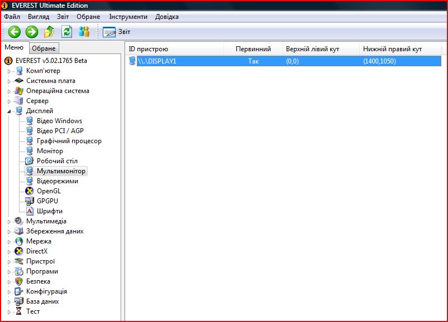Screen dimensions: 448x322
Task: Sort by Верхній лівий кут column header
Action: coord(321,49)
